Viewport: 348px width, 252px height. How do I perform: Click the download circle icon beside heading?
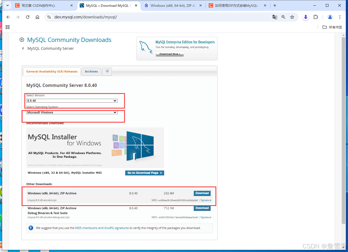22,40
